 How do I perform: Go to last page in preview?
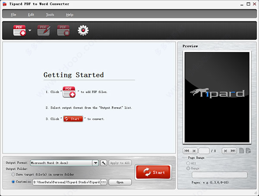click(233, 151)
